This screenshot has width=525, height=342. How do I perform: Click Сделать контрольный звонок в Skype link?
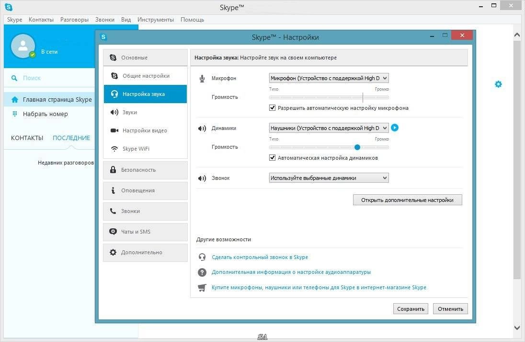[x=260, y=257]
